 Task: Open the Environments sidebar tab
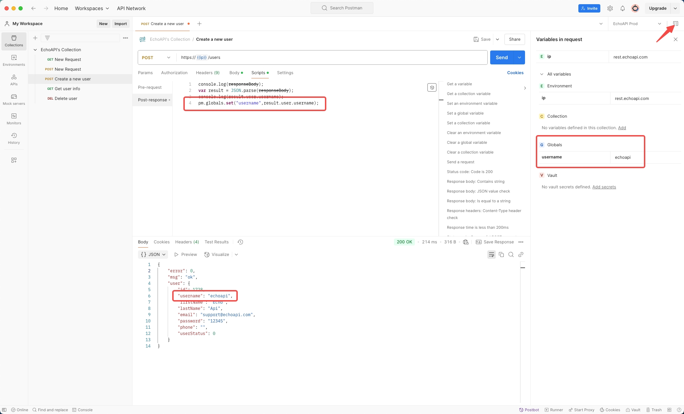coord(14,61)
